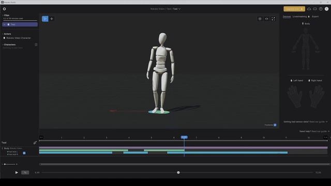The width and height of the screenshot is (331, 186).
Task: Click timeline ruler mark 10
Action: (264, 138)
